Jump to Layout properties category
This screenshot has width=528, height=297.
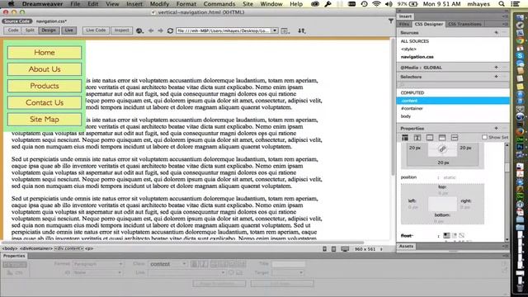click(x=405, y=138)
